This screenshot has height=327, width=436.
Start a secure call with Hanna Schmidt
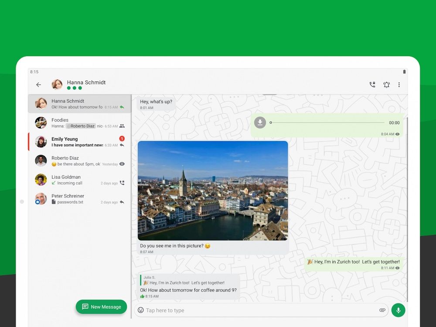tap(372, 85)
